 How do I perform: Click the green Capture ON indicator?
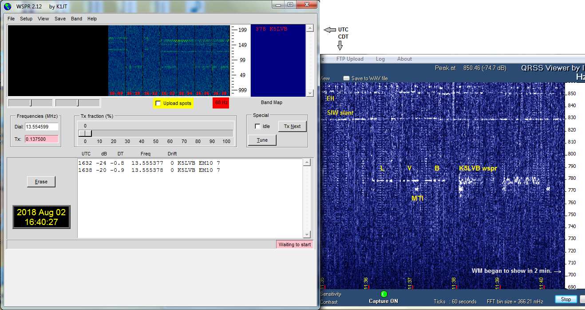[x=384, y=294]
